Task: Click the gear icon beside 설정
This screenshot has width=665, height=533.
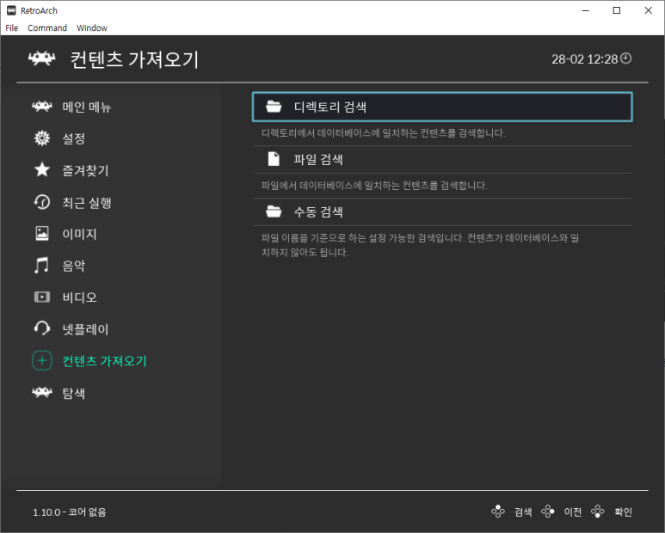Action: tap(42, 138)
